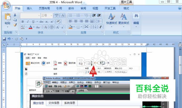Apply red font color swatch
182x108 pixels.
click(31, 27)
